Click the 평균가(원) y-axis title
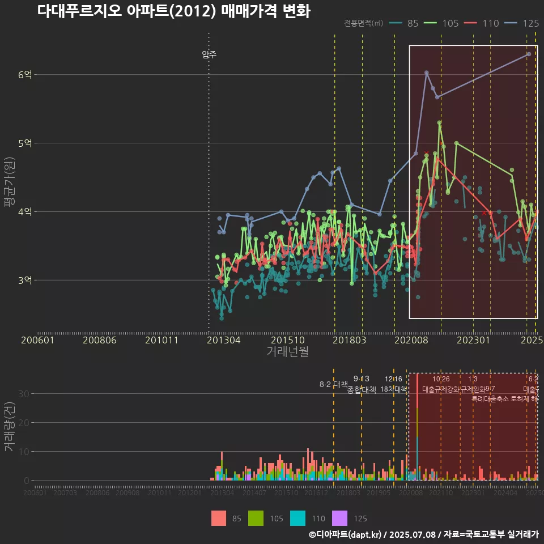The height and width of the screenshot is (544, 544). coord(10,182)
